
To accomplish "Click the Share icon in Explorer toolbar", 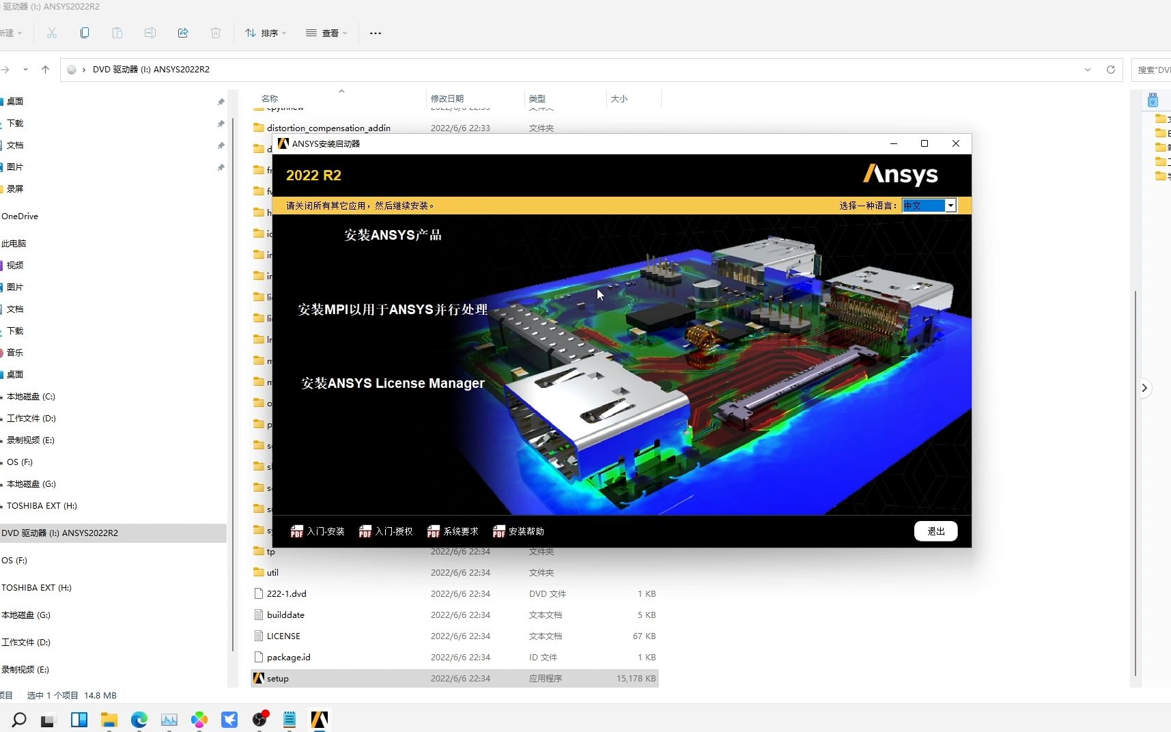I will tap(183, 33).
